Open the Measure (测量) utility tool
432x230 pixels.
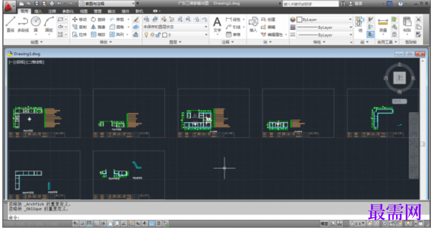[383, 25]
